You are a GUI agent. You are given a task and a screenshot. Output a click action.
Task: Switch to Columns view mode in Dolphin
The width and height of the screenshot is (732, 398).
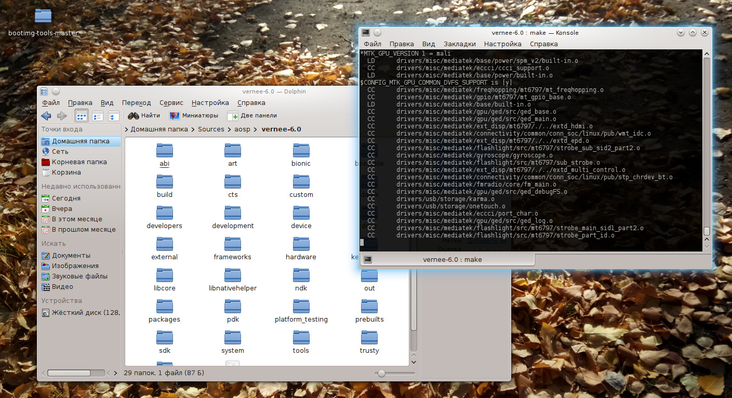114,116
